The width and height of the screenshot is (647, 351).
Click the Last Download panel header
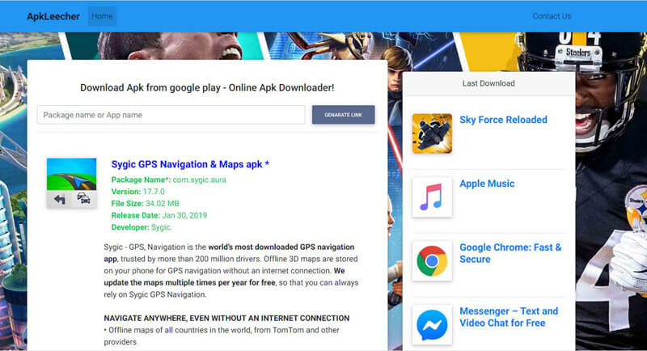[x=488, y=83]
